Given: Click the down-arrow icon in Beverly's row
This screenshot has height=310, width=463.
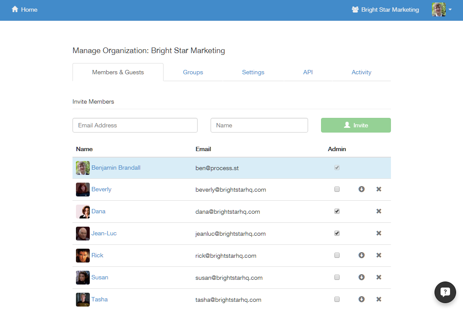Looking at the screenshot, I should (x=362, y=189).
